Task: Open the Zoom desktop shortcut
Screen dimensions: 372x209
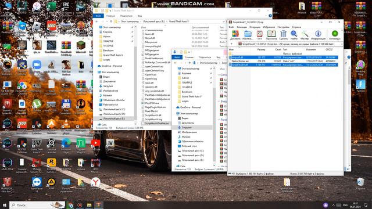Action: pyautogui.click(x=37, y=66)
